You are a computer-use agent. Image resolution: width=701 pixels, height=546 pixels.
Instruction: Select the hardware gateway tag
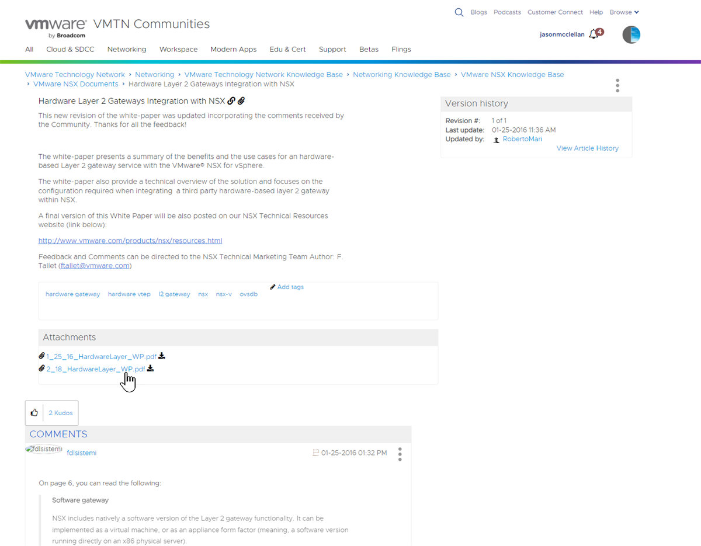[x=72, y=294]
